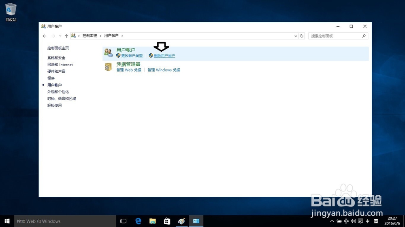The height and width of the screenshot is (227, 405).
Task: Close the 用户帐户 window
Action: (x=365, y=26)
